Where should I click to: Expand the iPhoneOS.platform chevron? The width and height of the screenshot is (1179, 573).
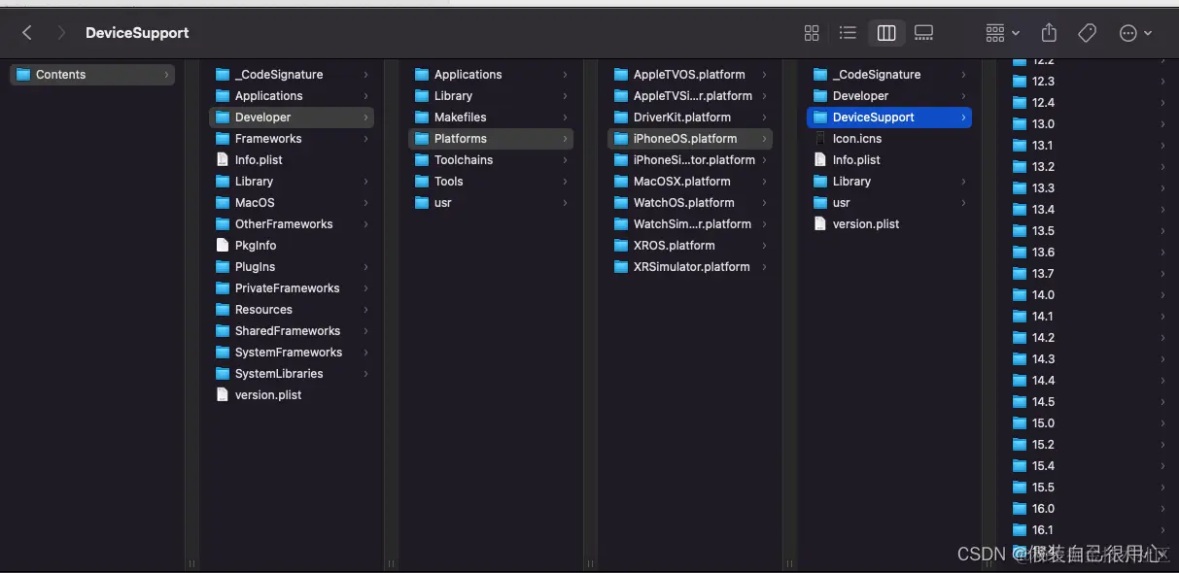[765, 139]
